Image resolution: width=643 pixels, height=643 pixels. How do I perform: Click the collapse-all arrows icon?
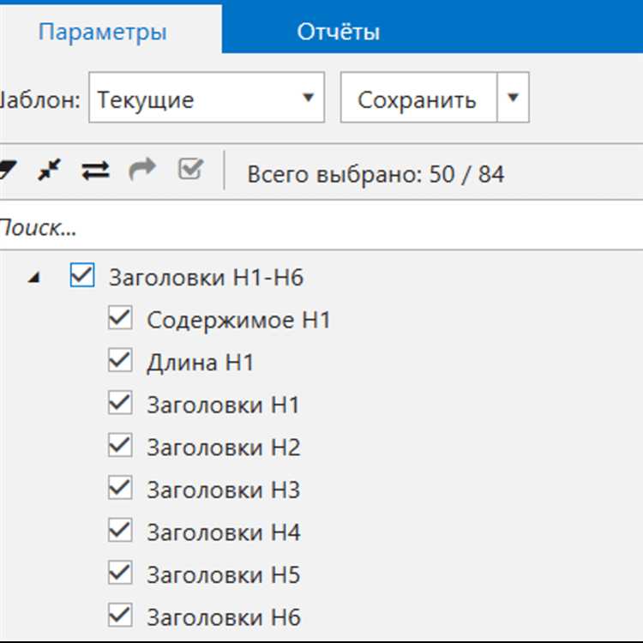point(50,171)
